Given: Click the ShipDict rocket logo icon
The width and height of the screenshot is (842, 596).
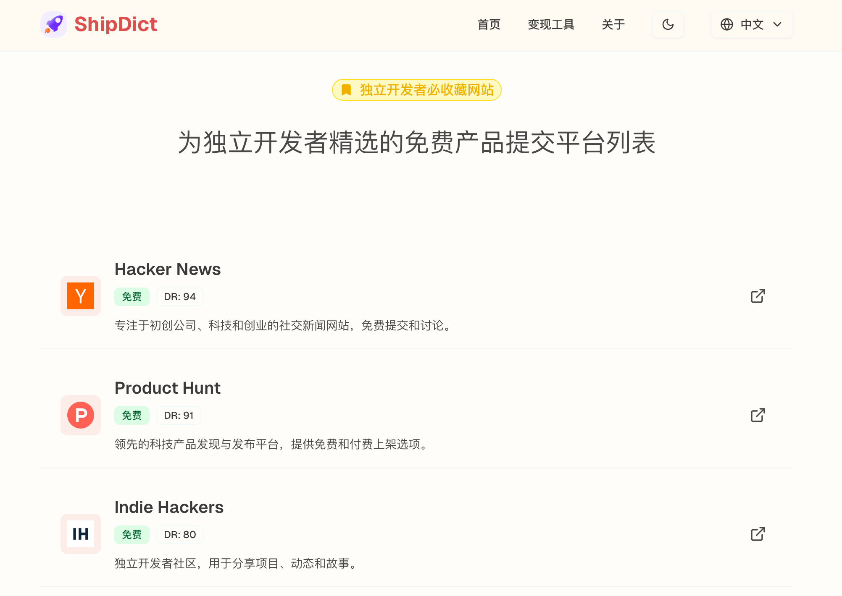Looking at the screenshot, I should (54, 24).
